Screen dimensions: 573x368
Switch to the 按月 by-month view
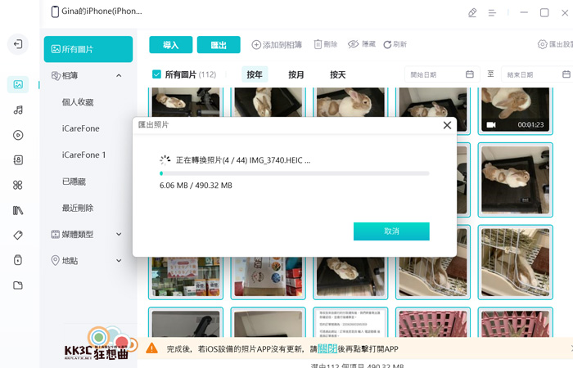[x=296, y=74]
